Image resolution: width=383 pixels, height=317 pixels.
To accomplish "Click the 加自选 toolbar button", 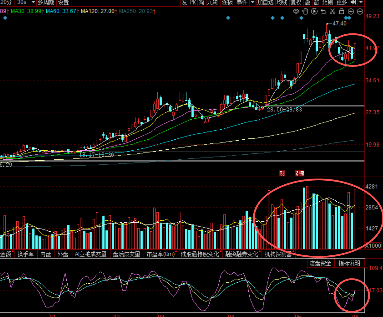I will (265, 2).
